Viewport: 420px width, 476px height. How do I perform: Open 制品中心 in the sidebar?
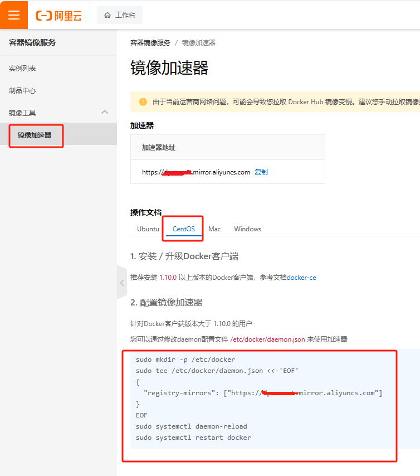point(22,90)
